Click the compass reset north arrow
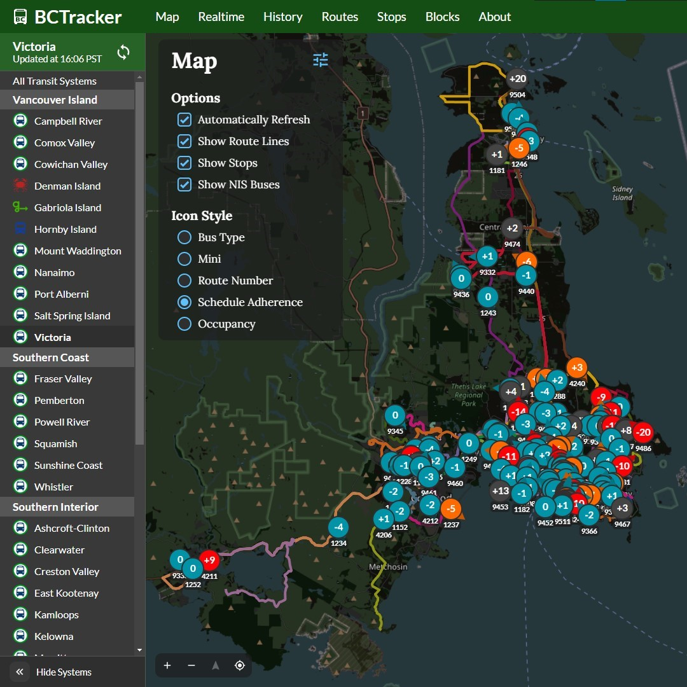This screenshot has width=687, height=687. pos(216,665)
